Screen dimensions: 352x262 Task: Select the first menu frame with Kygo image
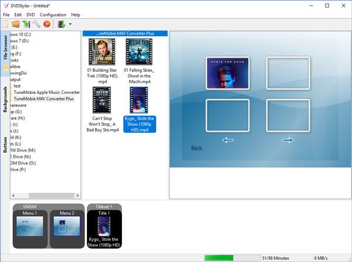(x=228, y=73)
